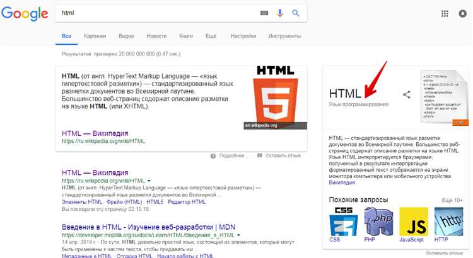473x258 pixels.
Task: Start voice search with microphone icon
Action: [280, 13]
